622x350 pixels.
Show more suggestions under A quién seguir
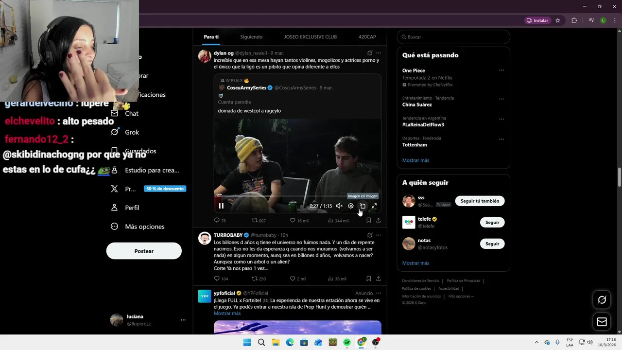(x=415, y=263)
